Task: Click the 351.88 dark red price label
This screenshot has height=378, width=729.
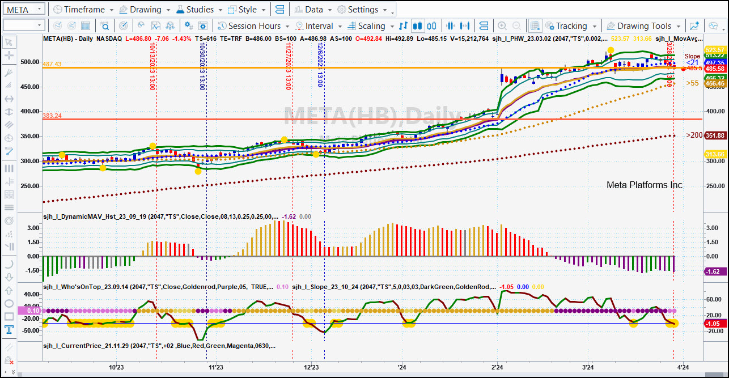Action: point(715,135)
